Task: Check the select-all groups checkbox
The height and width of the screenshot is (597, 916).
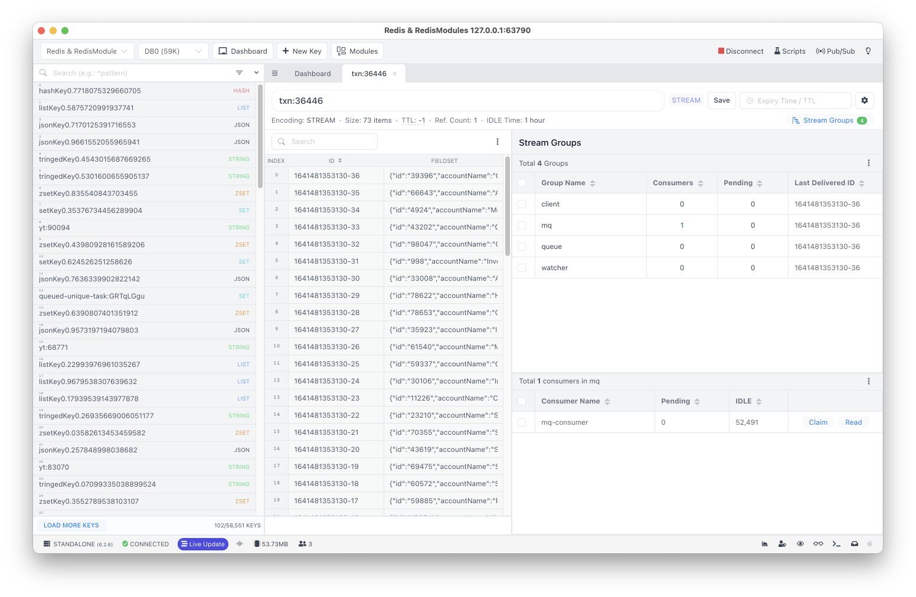Action: click(522, 183)
